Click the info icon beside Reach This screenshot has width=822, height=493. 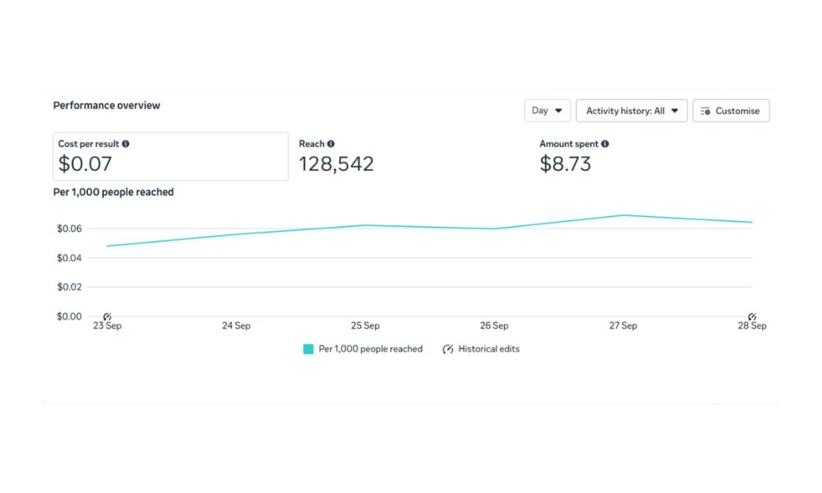[331, 144]
